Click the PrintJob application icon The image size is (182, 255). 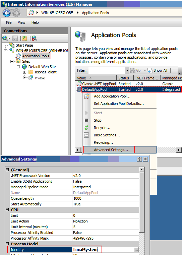click(x=31, y=78)
